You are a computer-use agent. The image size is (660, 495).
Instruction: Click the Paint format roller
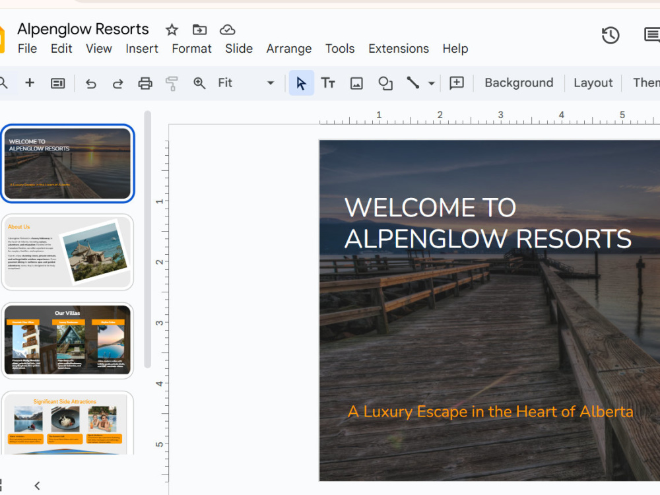pos(172,83)
